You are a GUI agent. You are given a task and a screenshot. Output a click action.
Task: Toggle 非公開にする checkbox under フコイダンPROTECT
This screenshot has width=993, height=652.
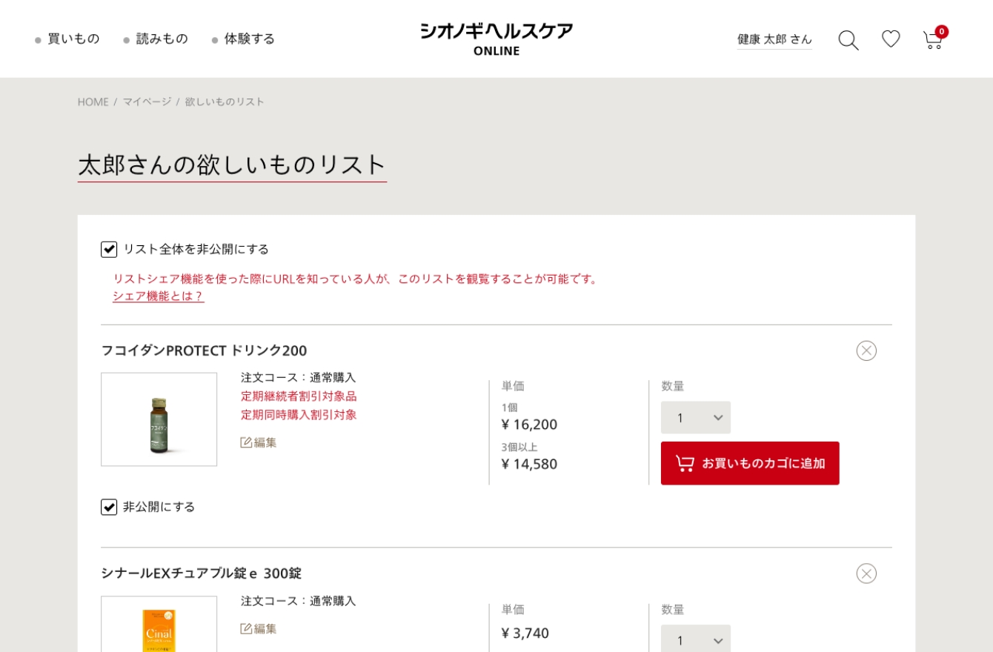pos(109,507)
